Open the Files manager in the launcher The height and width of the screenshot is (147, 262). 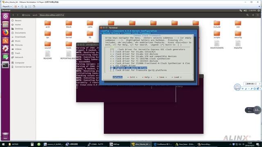click(x=5, y=24)
